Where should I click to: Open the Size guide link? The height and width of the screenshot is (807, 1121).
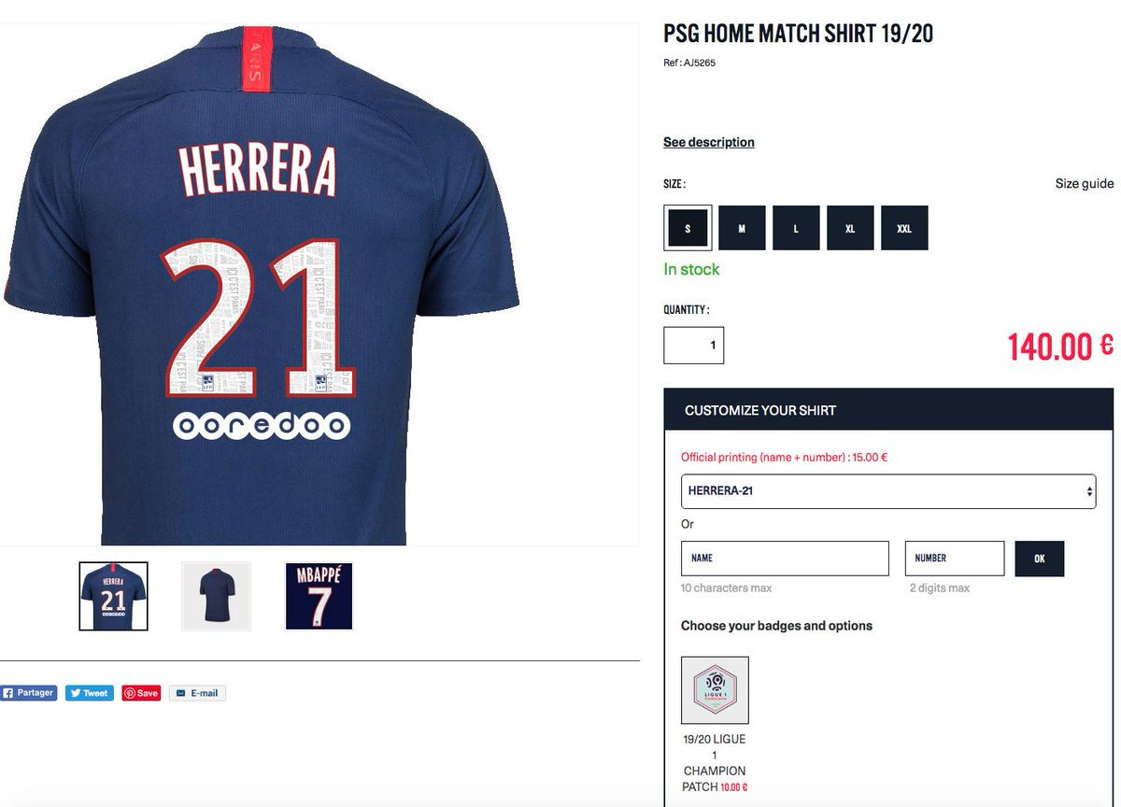pos(1084,183)
